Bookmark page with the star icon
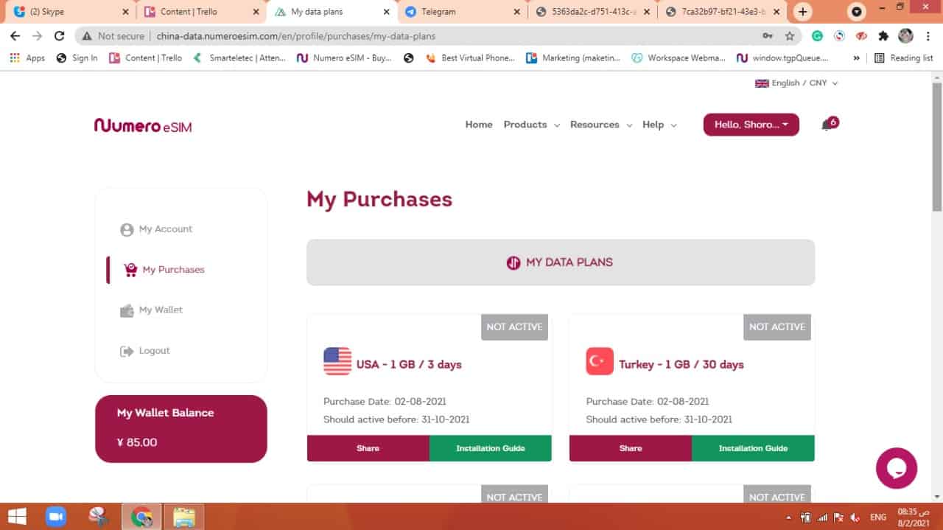Viewport: 943px width, 530px height. [x=790, y=35]
